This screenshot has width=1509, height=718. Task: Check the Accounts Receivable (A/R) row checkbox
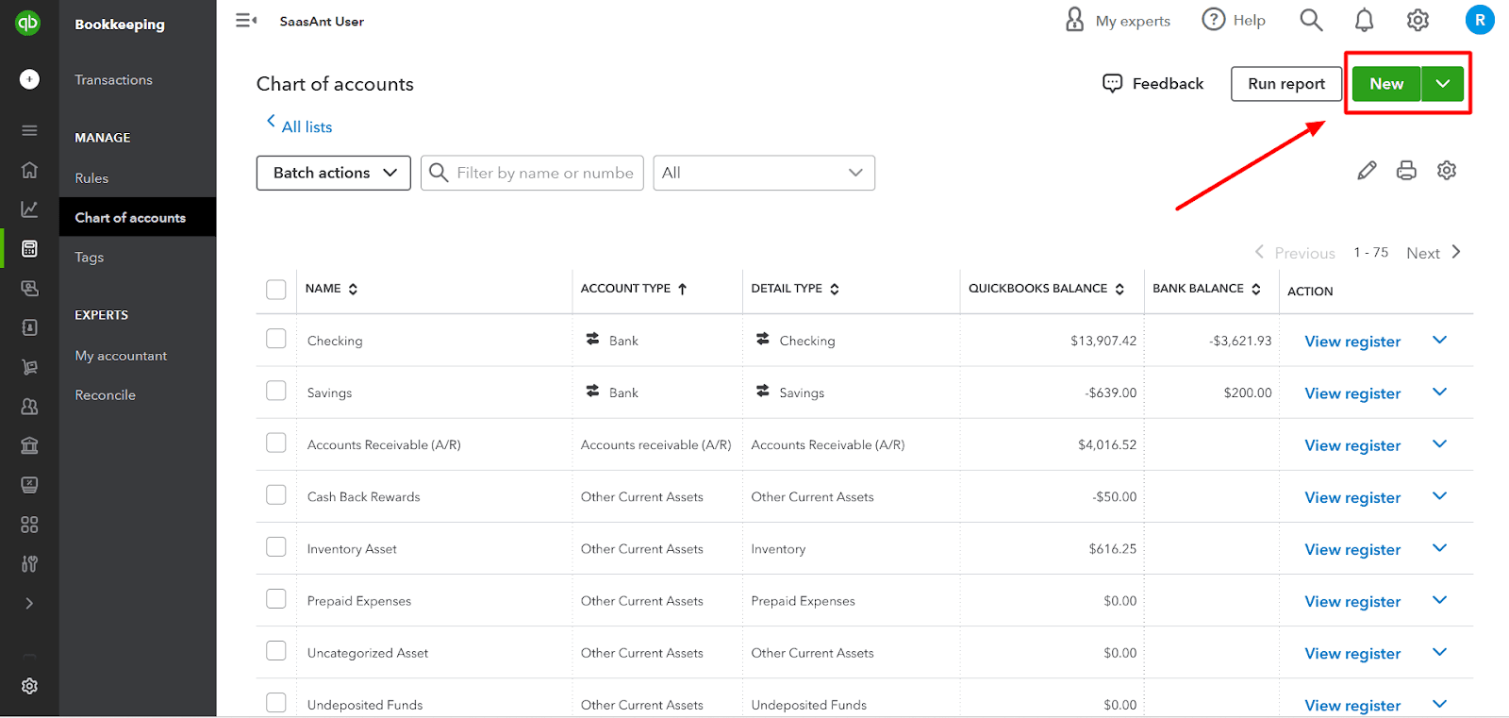pos(276,442)
